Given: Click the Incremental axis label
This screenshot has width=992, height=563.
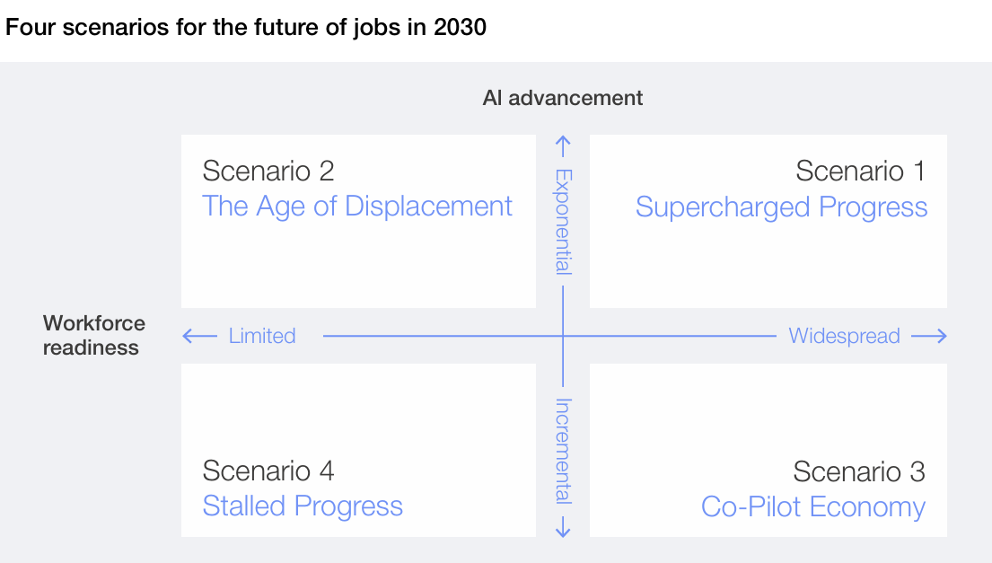Looking at the screenshot, I should pyautogui.click(x=563, y=451).
